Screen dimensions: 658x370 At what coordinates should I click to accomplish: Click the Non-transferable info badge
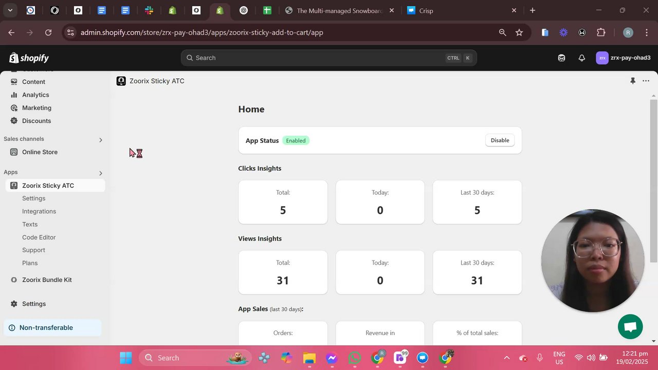53,328
